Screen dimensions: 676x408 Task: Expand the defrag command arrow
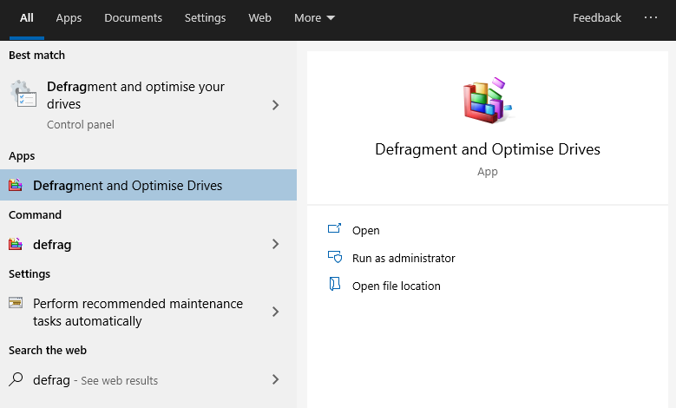pos(275,244)
